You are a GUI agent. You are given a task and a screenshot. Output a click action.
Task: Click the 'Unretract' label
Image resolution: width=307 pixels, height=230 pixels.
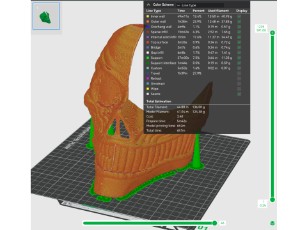157,84
